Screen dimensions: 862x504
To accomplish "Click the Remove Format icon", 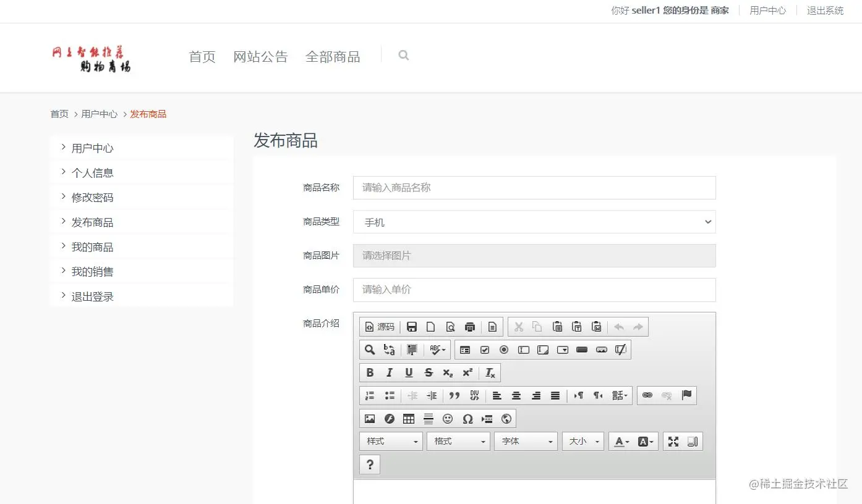I will tap(490, 372).
